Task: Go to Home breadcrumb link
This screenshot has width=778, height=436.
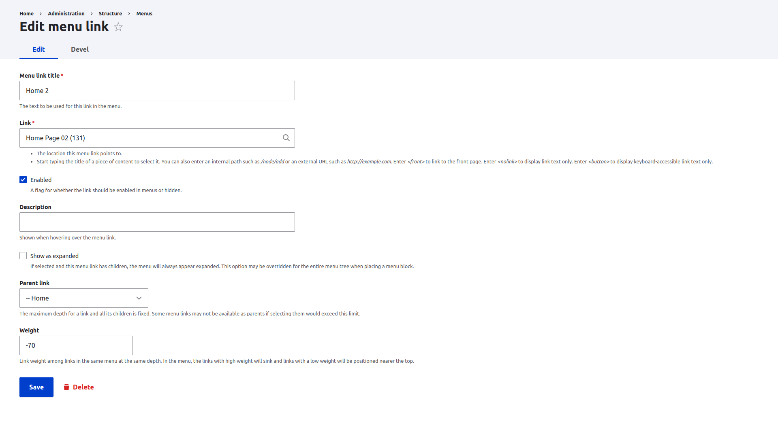Action: point(26,14)
